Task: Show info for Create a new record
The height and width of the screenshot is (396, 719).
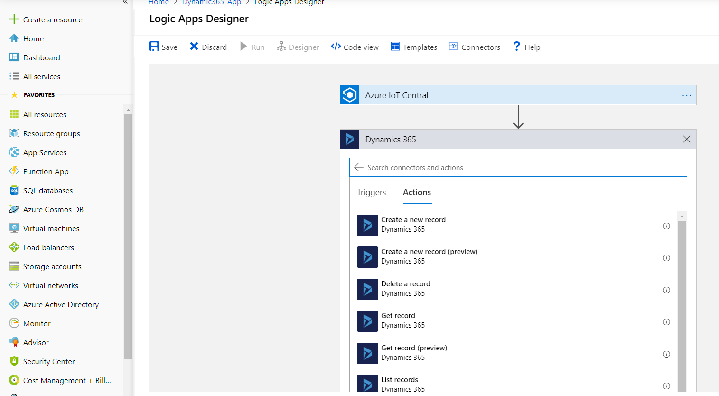Action: point(666,226)
